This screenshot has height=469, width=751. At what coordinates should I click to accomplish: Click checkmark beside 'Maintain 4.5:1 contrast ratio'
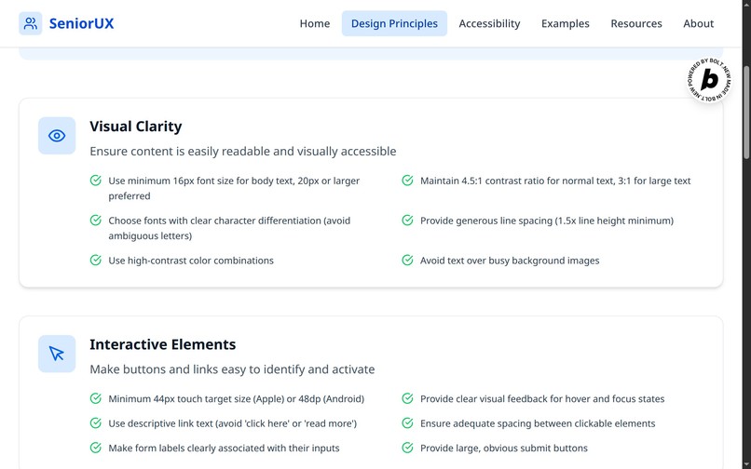407,181
